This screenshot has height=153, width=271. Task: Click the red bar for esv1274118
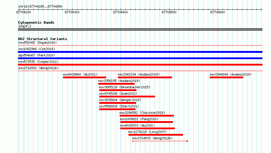tap(156, 135)
